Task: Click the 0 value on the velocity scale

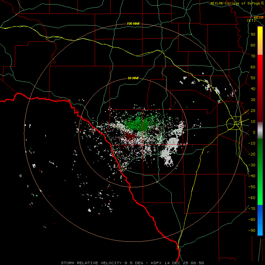Action: 254,132
